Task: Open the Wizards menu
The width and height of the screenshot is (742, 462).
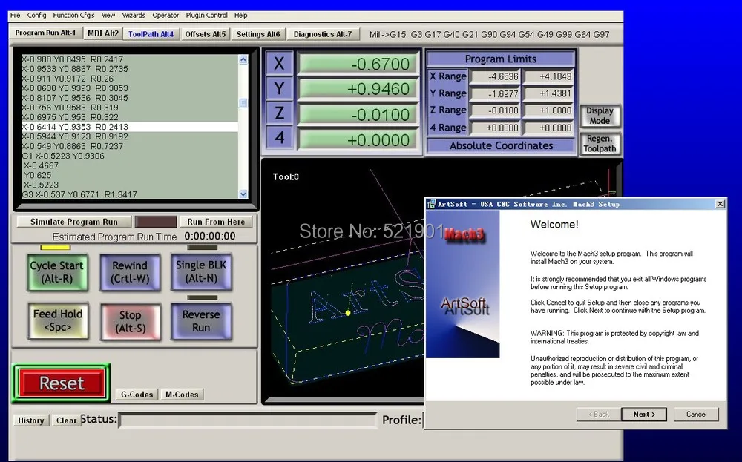Action: [134, 15]
